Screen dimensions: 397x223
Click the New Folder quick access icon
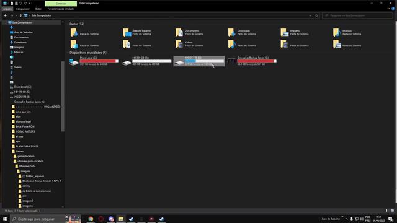click(x=16, y=3)
